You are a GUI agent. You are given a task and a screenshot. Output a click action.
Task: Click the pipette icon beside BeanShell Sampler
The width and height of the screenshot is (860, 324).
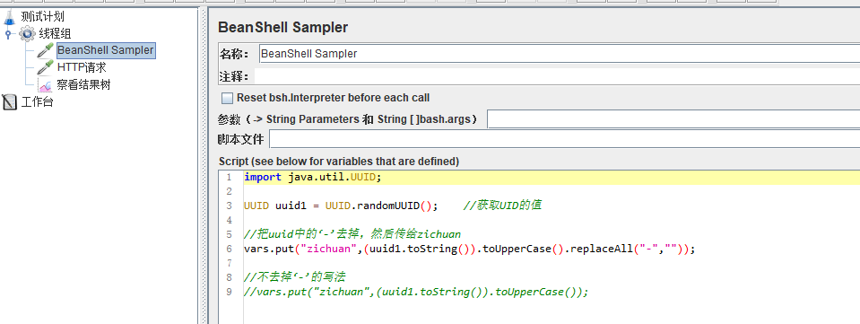pos(45,50)
